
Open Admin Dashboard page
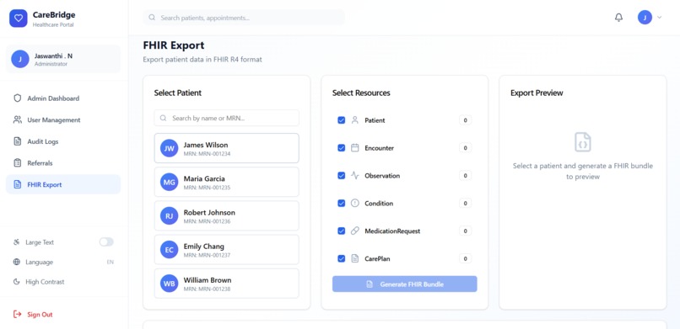63,98
